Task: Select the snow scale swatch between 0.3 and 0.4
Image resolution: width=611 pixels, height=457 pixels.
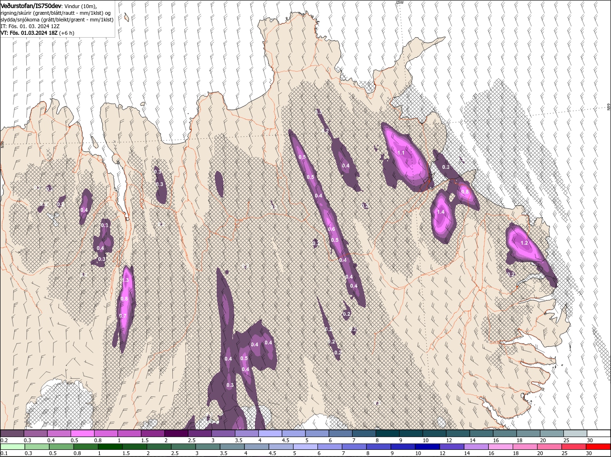Action: (35, 433)
